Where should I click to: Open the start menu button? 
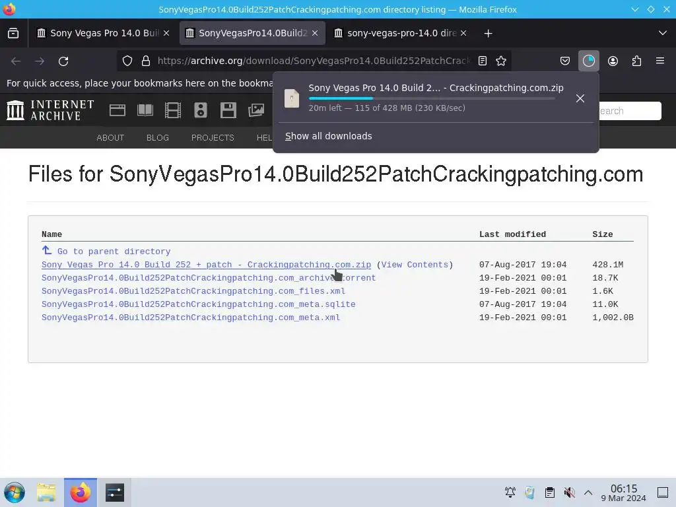click(x=15, y=492)
